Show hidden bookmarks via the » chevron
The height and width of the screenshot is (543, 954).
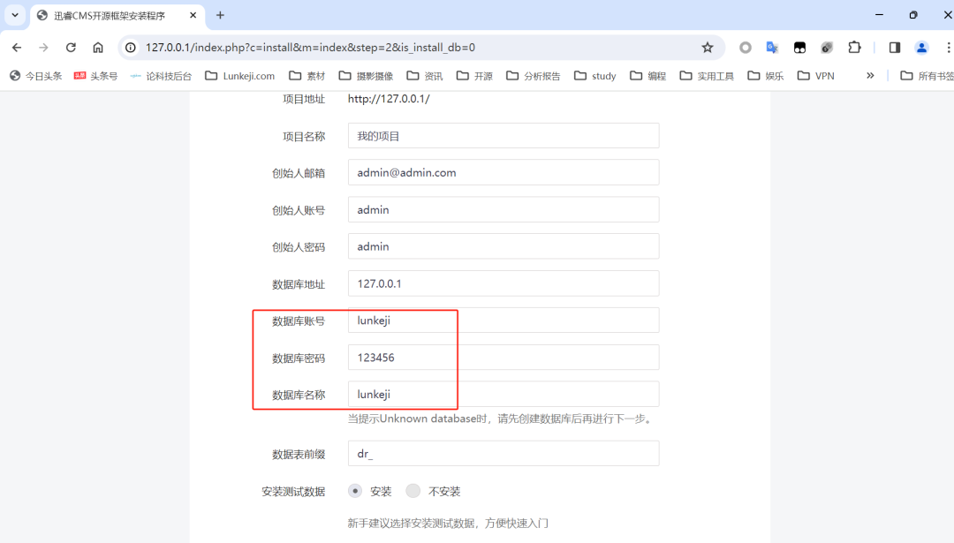point(870,76)
